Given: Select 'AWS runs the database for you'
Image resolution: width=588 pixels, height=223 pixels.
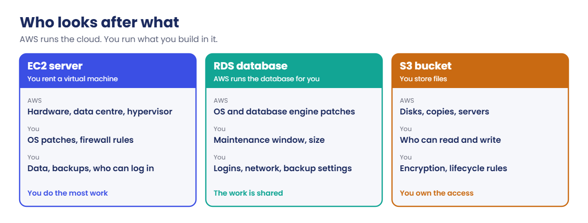Looking at the screenshot, I should pyautogui.click(x=267, y=79).
